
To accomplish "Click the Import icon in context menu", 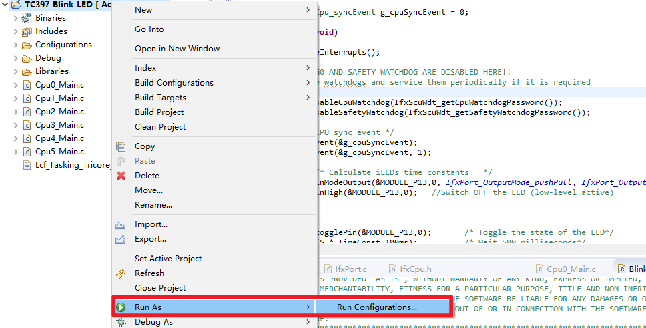I will pyautogui.click(x=121, y=224).
